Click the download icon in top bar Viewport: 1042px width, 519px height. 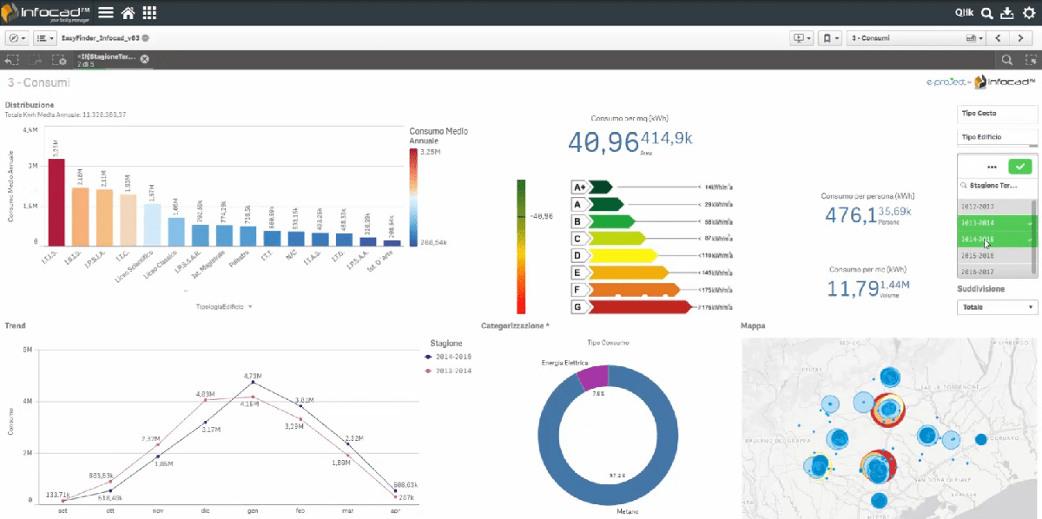tap(1007, 13)
